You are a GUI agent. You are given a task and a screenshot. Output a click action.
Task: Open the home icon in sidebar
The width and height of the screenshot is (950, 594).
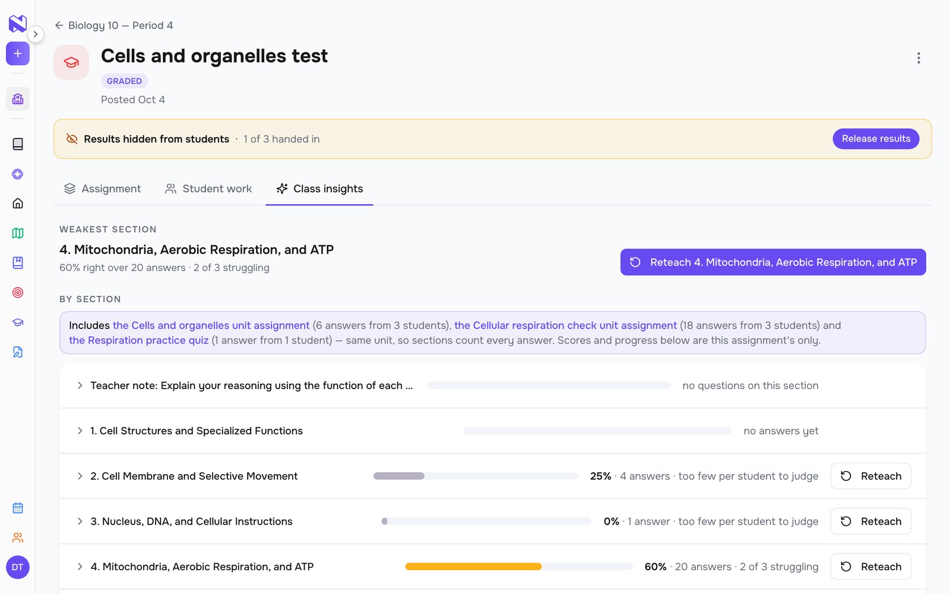pyautogui.click(x=18, y=203)
